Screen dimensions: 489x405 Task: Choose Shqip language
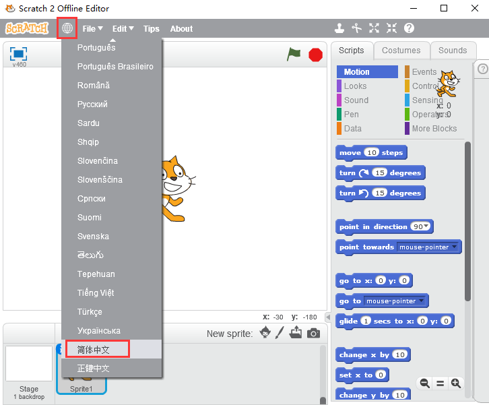click(x=111, y=142)
